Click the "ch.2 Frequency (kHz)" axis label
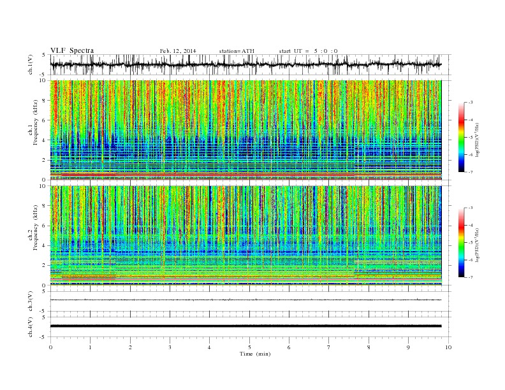This screenshot has height=390, width=505. pos(33,228)
